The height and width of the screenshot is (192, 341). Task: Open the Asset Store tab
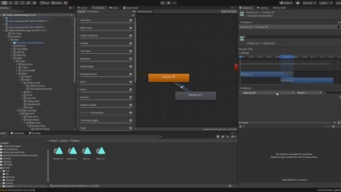pos(131,8)
